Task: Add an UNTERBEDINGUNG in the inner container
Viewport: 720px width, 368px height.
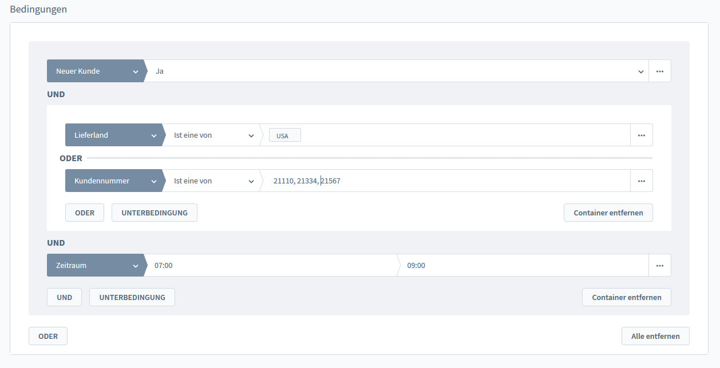Action: coord(154,213)
